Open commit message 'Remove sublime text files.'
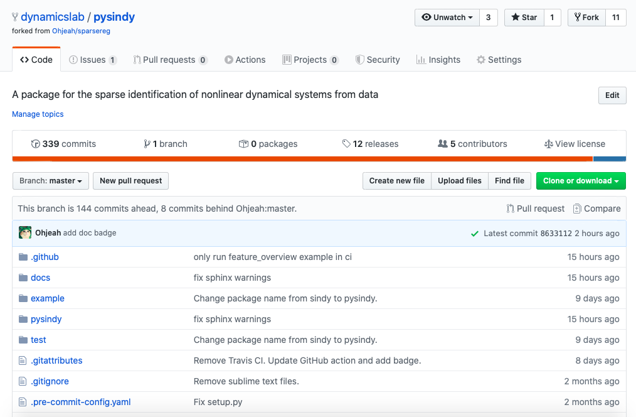Viewport: 636px width, 417px height. tap(246, 381)
